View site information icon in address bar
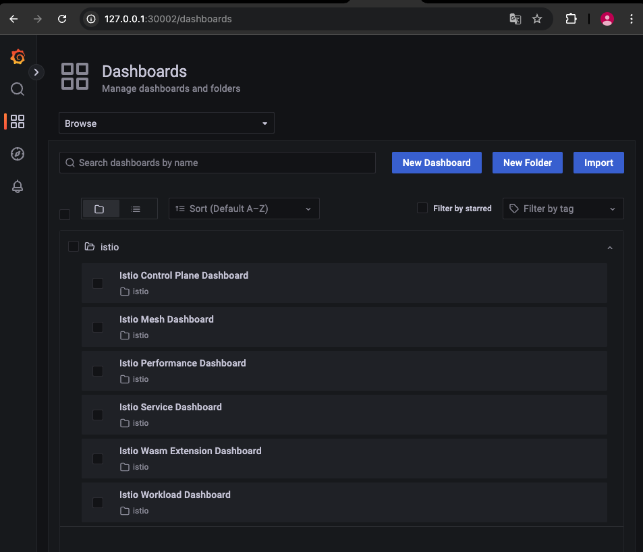The height and width of the screenshot is (552, 643). click(91, 19)
